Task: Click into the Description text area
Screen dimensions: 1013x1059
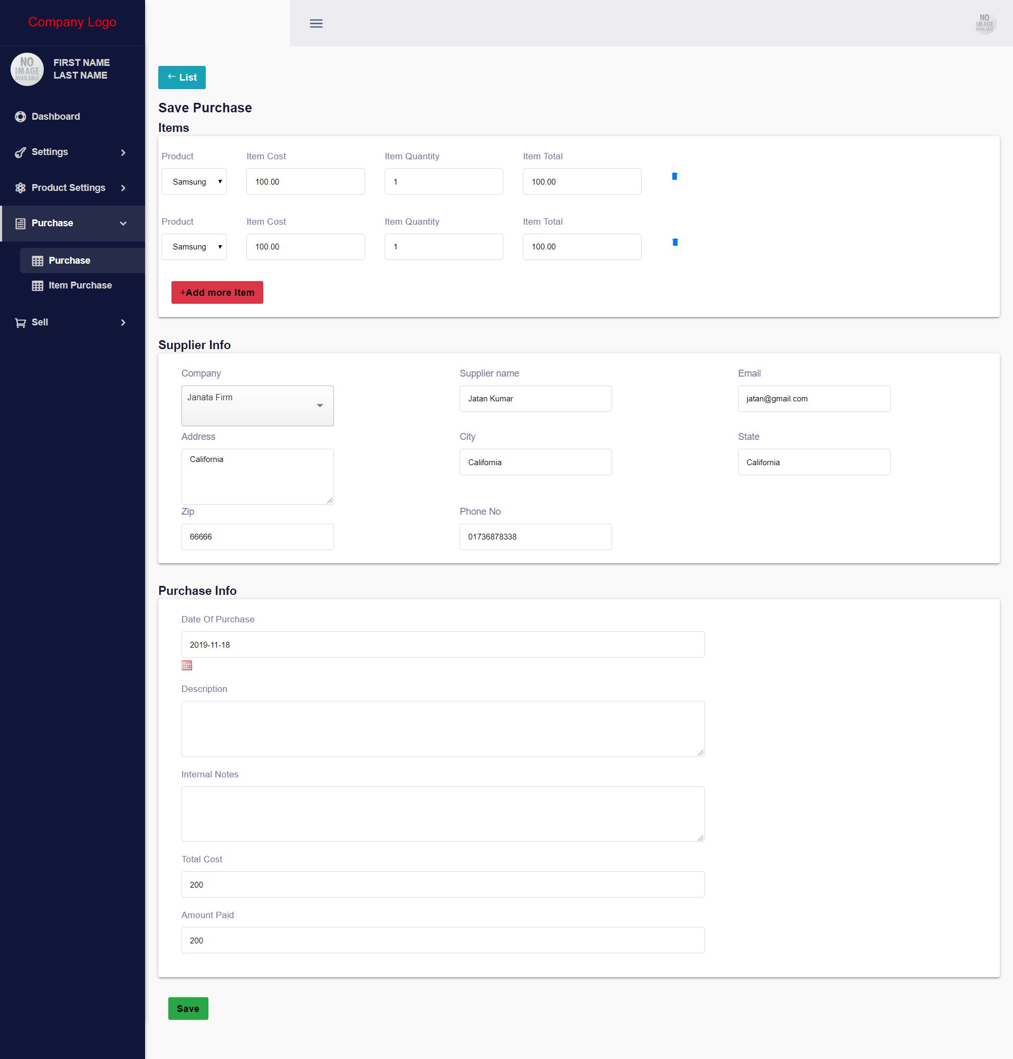Action: [442, 728]
